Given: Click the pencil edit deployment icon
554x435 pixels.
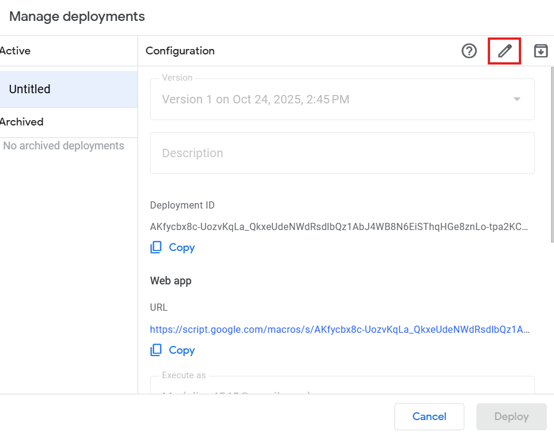Looking at the screenshot, I should [505, 51].
